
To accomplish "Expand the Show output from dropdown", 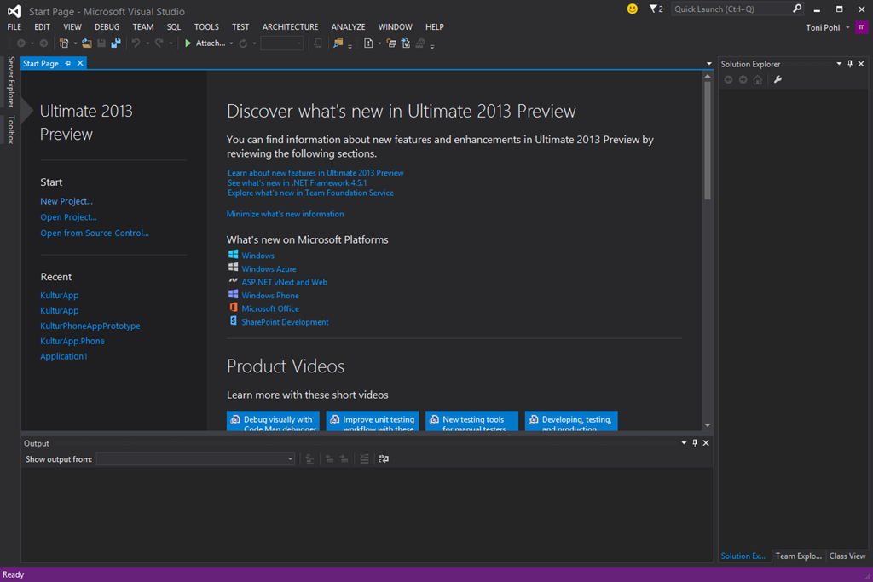I will click(x=290, y=459).
